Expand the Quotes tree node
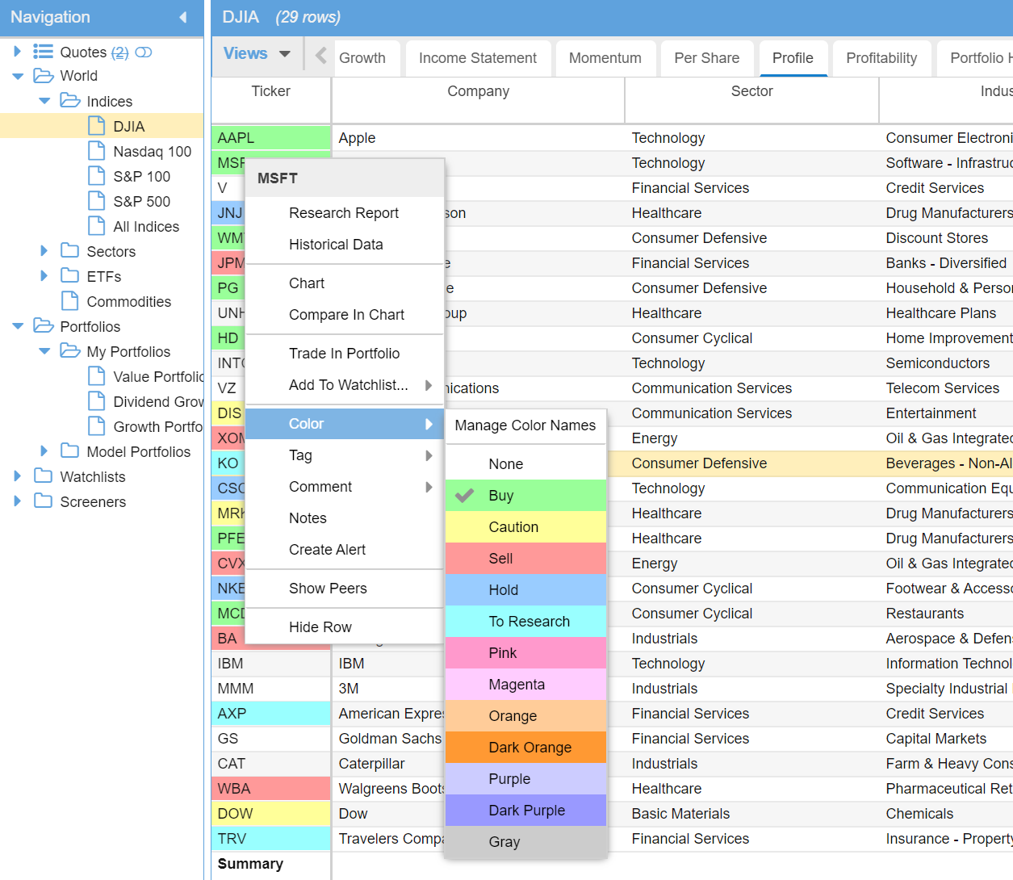 [18, 52]
